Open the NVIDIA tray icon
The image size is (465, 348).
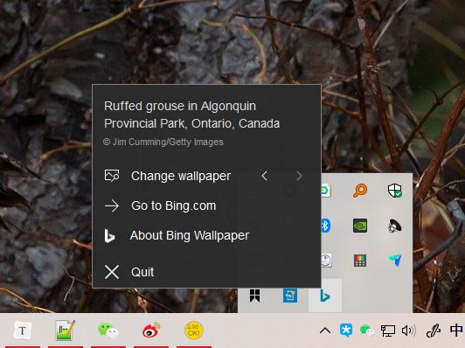[360, 226]
